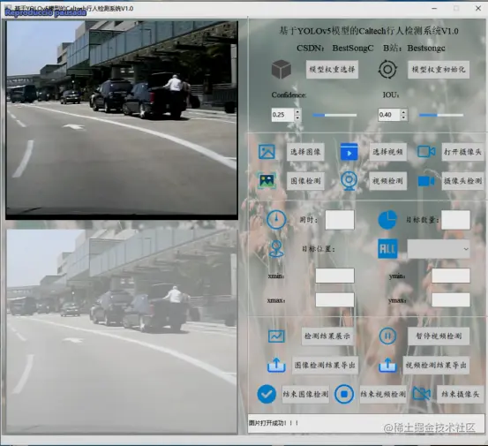Viewport: 488px width, 446px height.
Task: Click the Confidence 0.25 spin box field
Action: pyautogui.click(x=282, y=115)
